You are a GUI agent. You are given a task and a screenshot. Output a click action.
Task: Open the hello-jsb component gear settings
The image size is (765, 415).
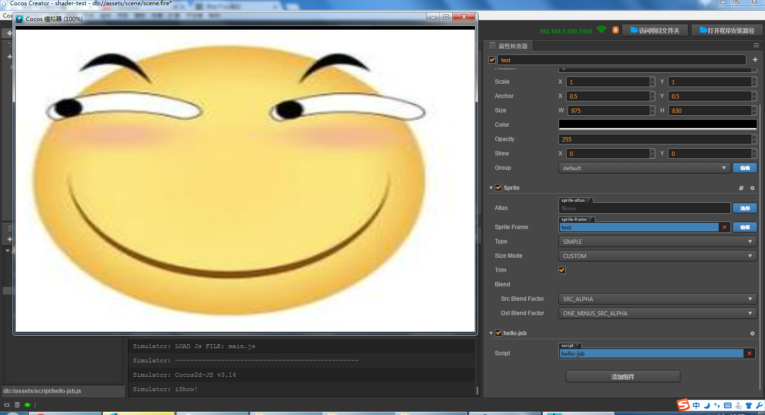coord(752,333)
